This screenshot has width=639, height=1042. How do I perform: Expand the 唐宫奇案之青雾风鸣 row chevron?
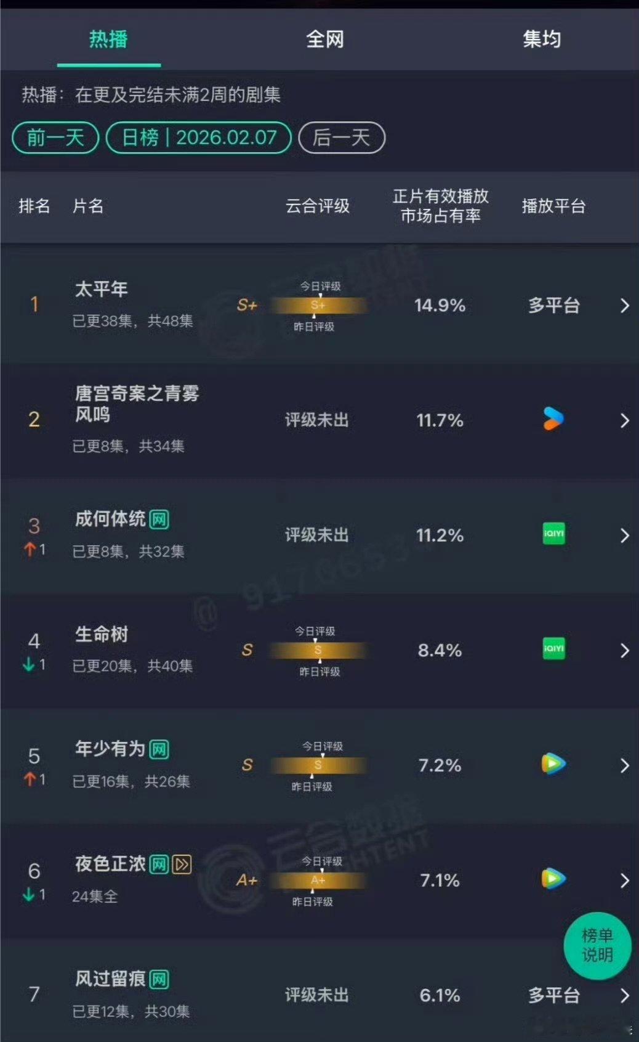click(625, 420)
